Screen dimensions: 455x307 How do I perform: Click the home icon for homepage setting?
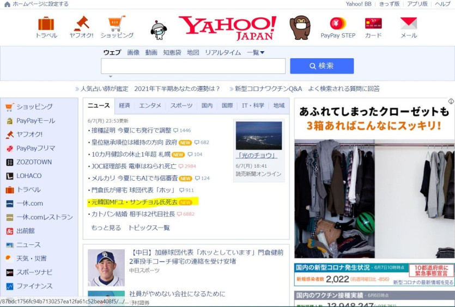[x=7, y=4]
